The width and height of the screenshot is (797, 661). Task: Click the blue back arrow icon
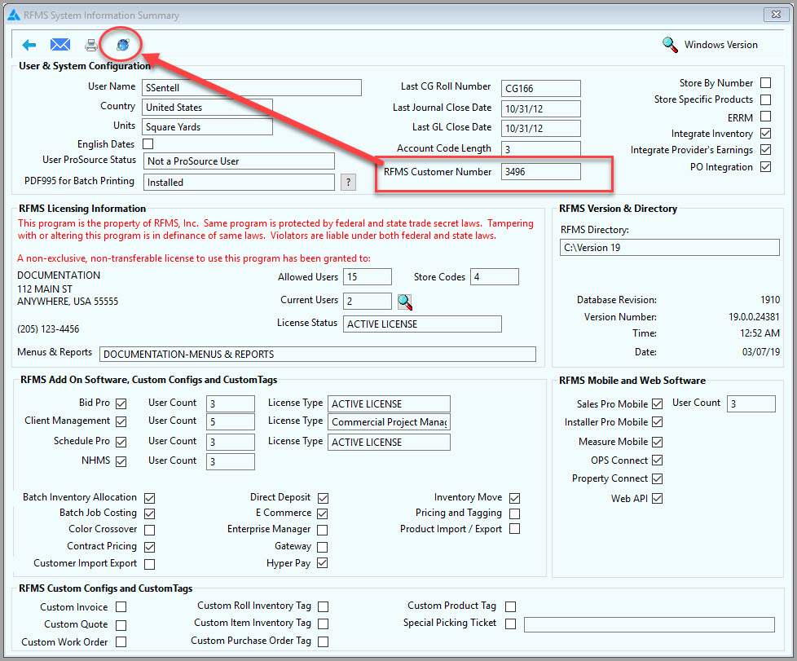[x=29, y=45]
